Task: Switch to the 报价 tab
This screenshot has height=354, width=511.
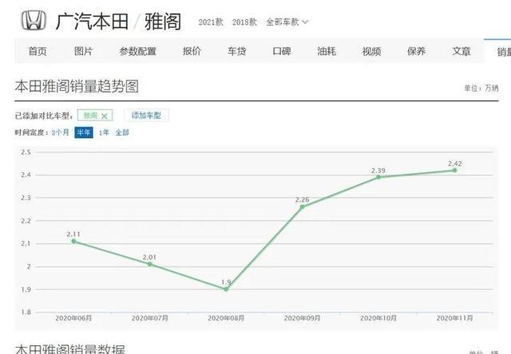Action: (192, 51)
